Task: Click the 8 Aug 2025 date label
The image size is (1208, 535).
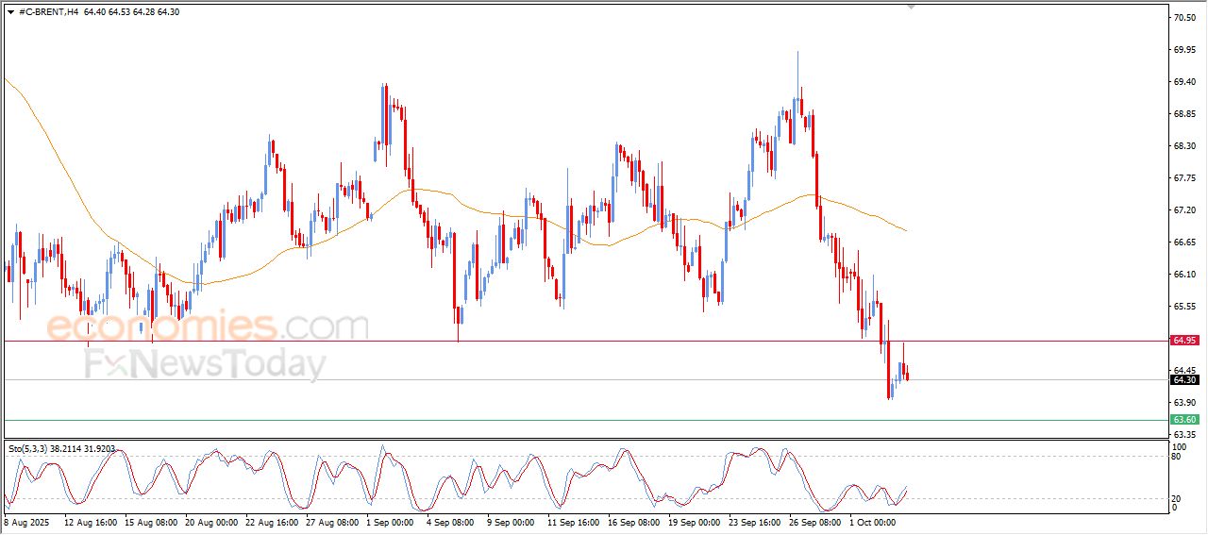Action: 28,521
